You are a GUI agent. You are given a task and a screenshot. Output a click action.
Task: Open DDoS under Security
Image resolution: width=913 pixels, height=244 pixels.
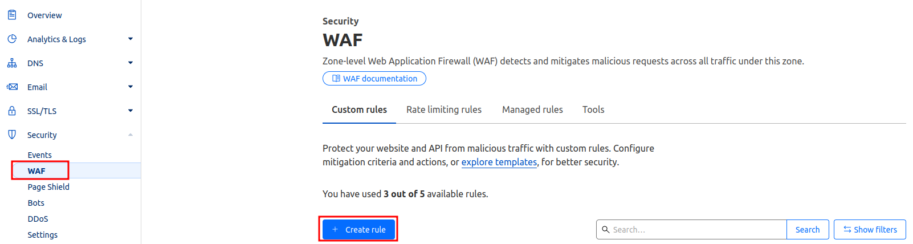pyautogui.click(x=38, y=219)
